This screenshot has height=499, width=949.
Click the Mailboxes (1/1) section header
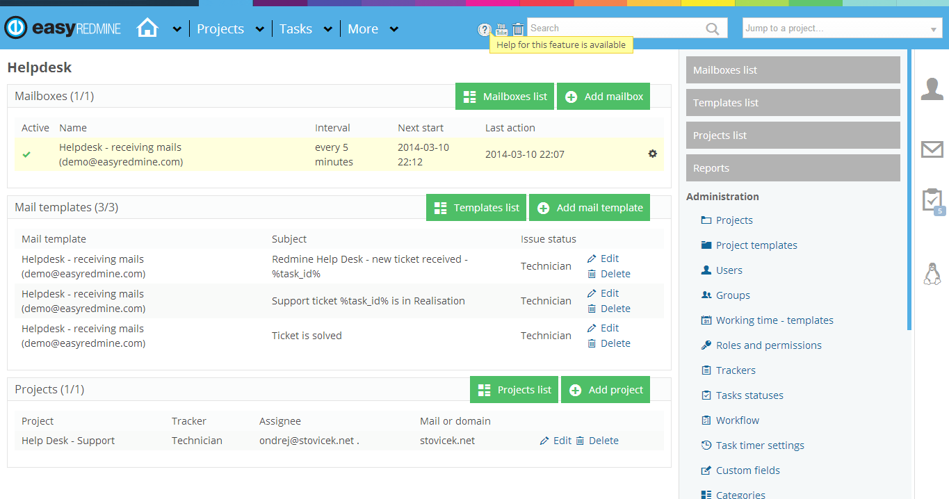click(54, 96)
